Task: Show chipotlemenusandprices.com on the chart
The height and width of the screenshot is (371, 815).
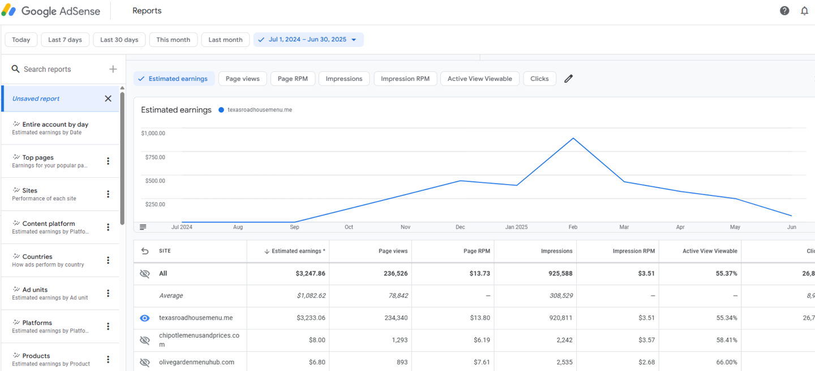Action: [x=145, y=340]
